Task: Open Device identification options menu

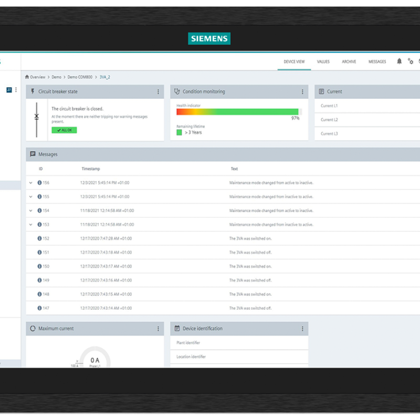Action: coord(302,329)
